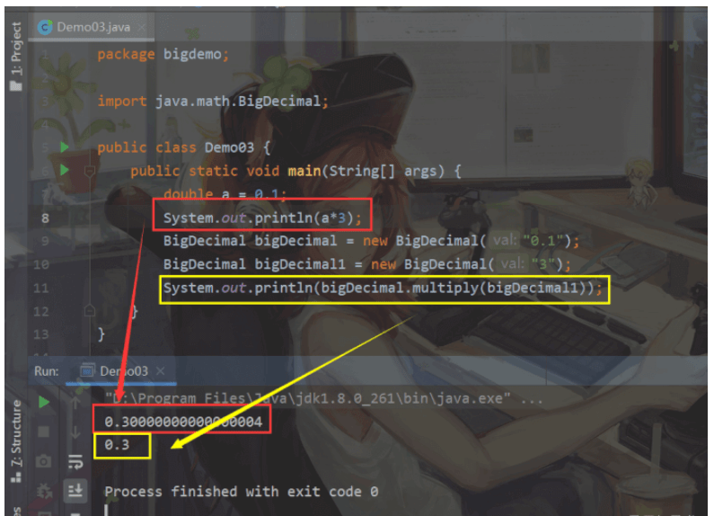Close the Demo03 run tab
This screenshot has height=516, width=714.
click(x=160, y=371)
